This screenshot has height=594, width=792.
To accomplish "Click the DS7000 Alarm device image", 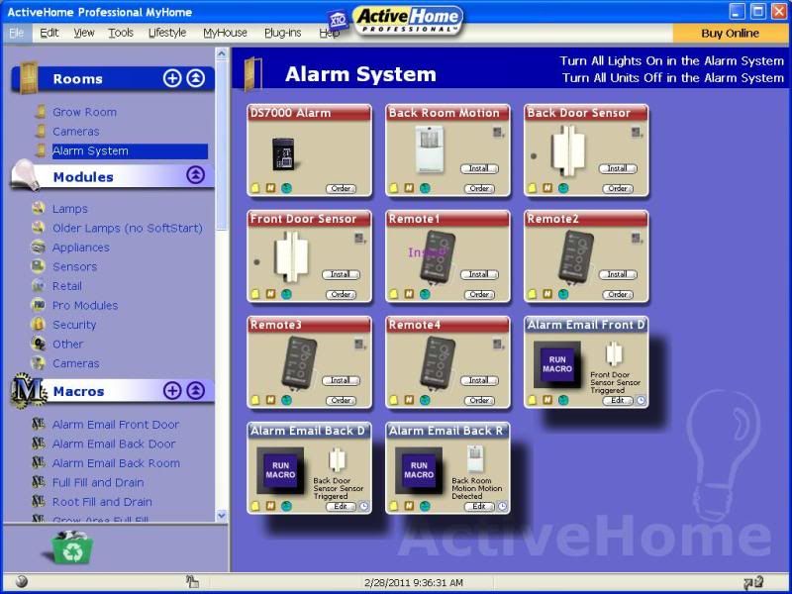I will click(284, 153).
